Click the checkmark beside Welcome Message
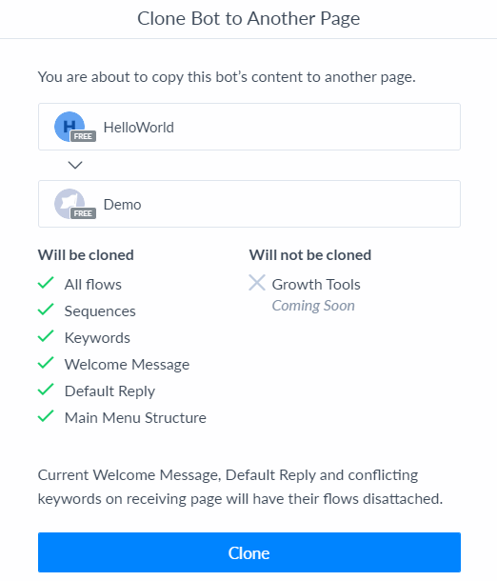This screenshot has width=497, height=581. point(46,363)
